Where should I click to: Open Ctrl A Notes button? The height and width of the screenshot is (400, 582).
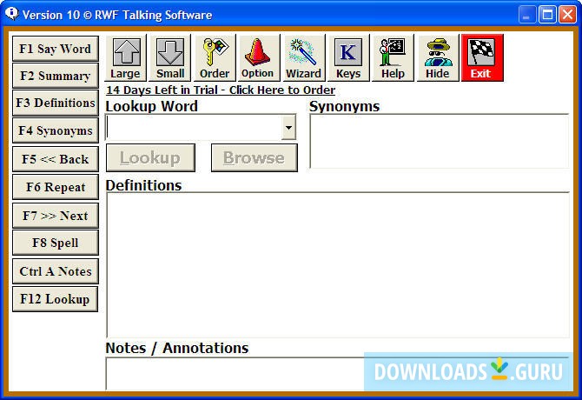(x=56, y=271)
